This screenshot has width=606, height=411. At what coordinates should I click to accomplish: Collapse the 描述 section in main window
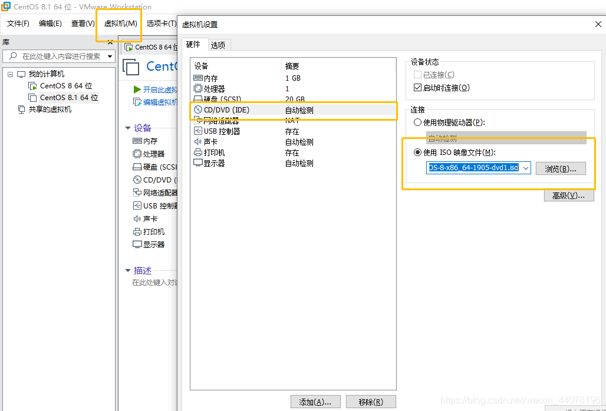click(128, 270)
